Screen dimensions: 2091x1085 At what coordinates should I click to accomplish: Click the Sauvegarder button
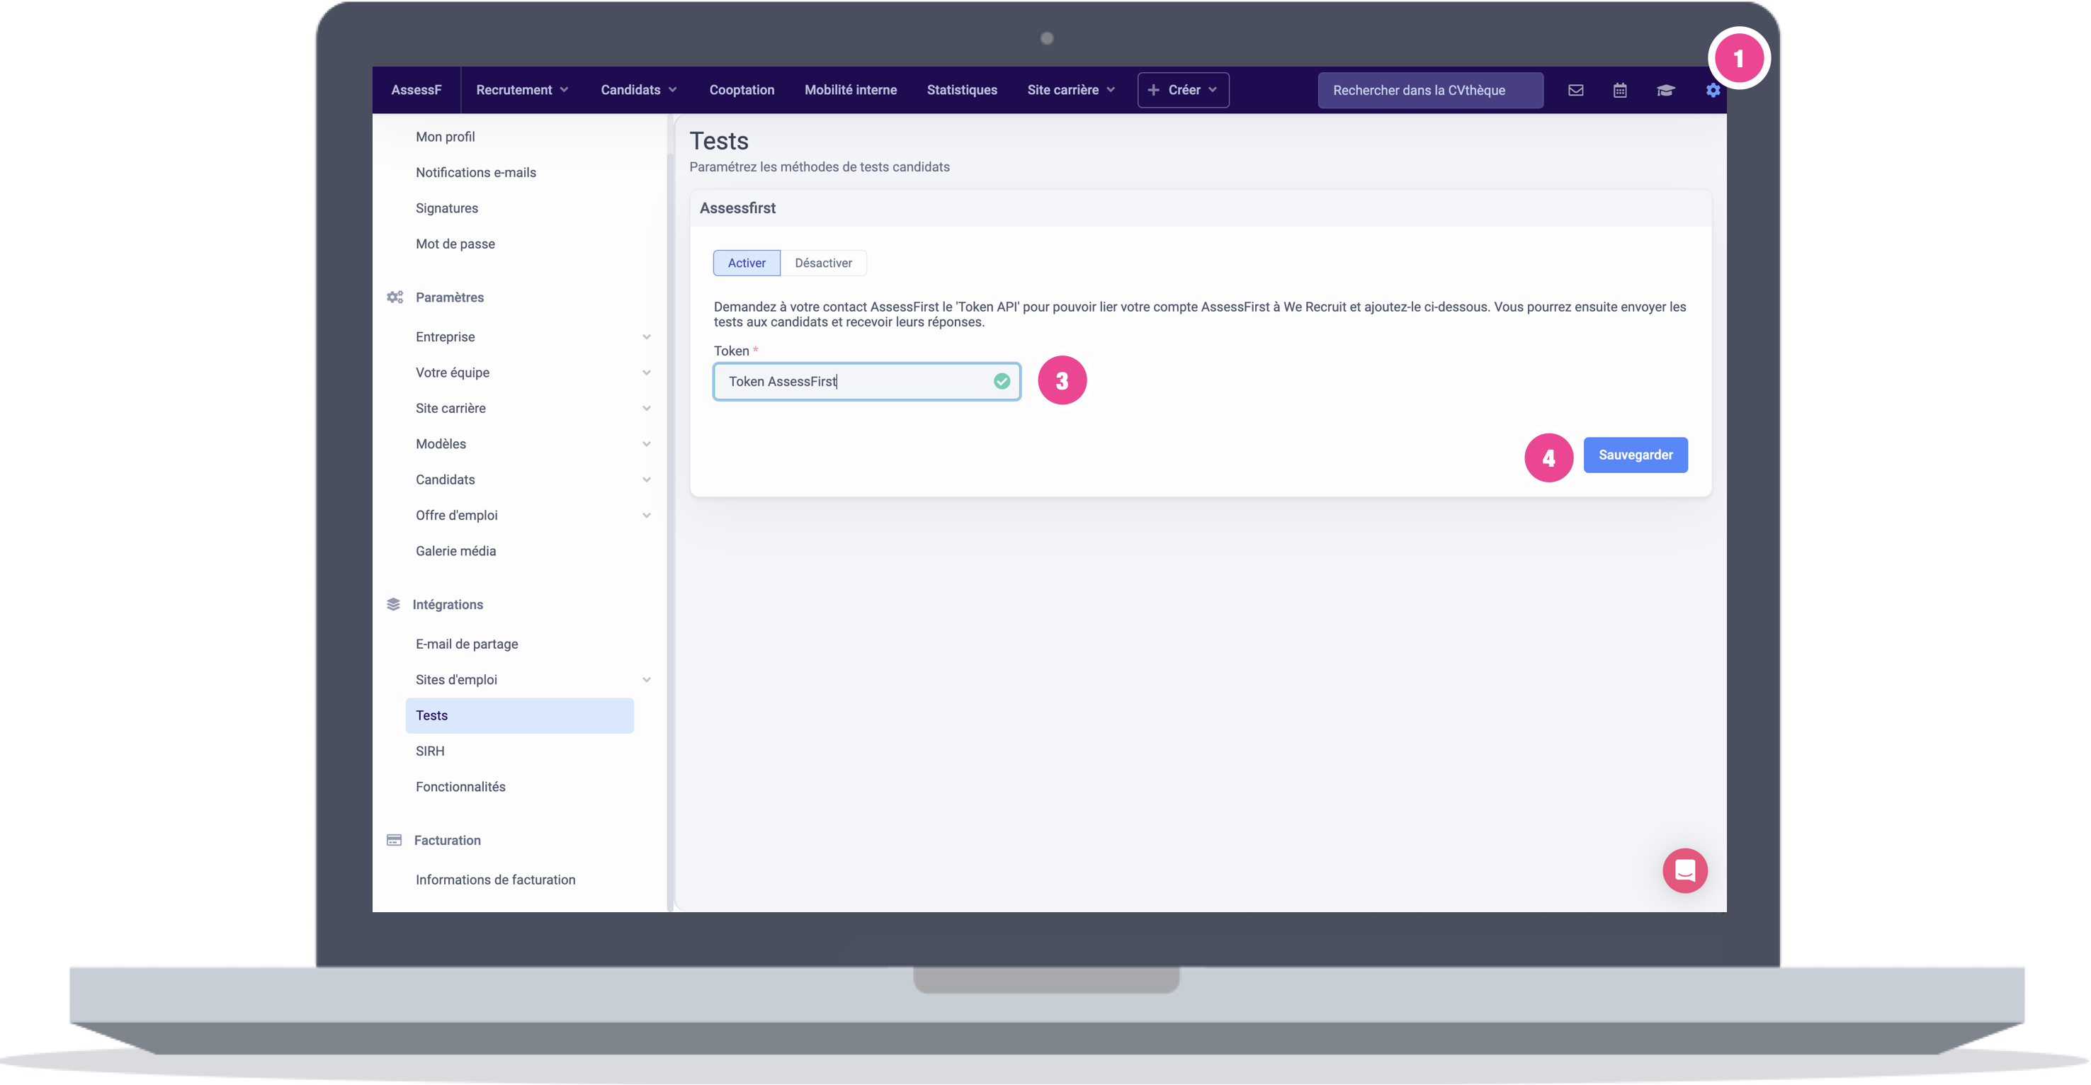[1635, 455]
